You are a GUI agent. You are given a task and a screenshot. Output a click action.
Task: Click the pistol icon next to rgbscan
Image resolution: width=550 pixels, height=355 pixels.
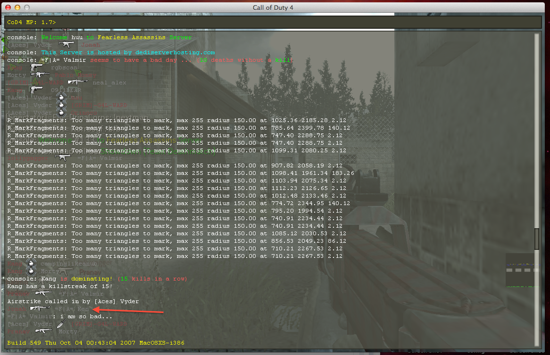[x=36, y=67]
